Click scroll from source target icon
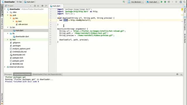The height and width of the screenshot is (105, 187). pos(35,6)
